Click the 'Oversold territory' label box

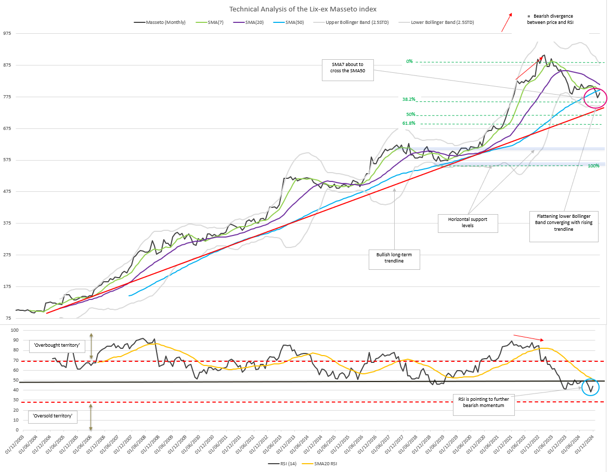point(53,416)
